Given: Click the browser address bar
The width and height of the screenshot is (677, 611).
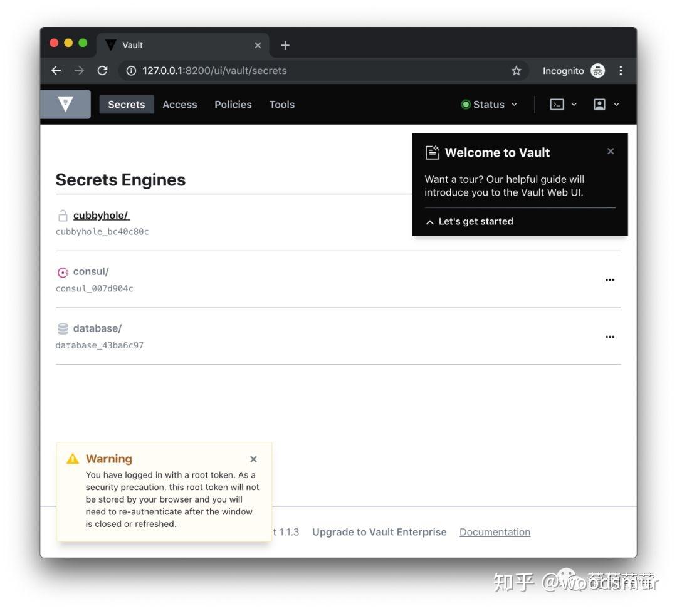Looking at the screenshot, I should pos(313,71).
